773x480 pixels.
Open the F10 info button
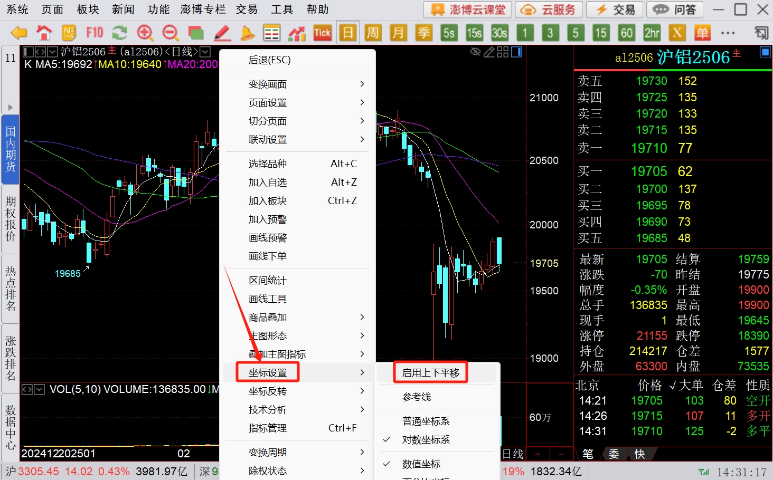(95, 33)
